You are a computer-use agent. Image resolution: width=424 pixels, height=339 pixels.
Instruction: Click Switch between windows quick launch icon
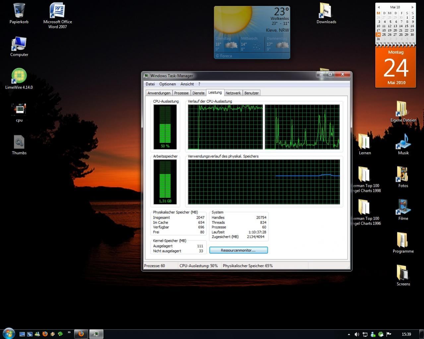[x=30, y=334]
